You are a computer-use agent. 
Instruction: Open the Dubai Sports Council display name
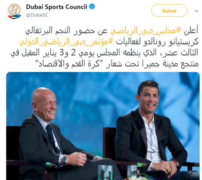tap(56, 7)
